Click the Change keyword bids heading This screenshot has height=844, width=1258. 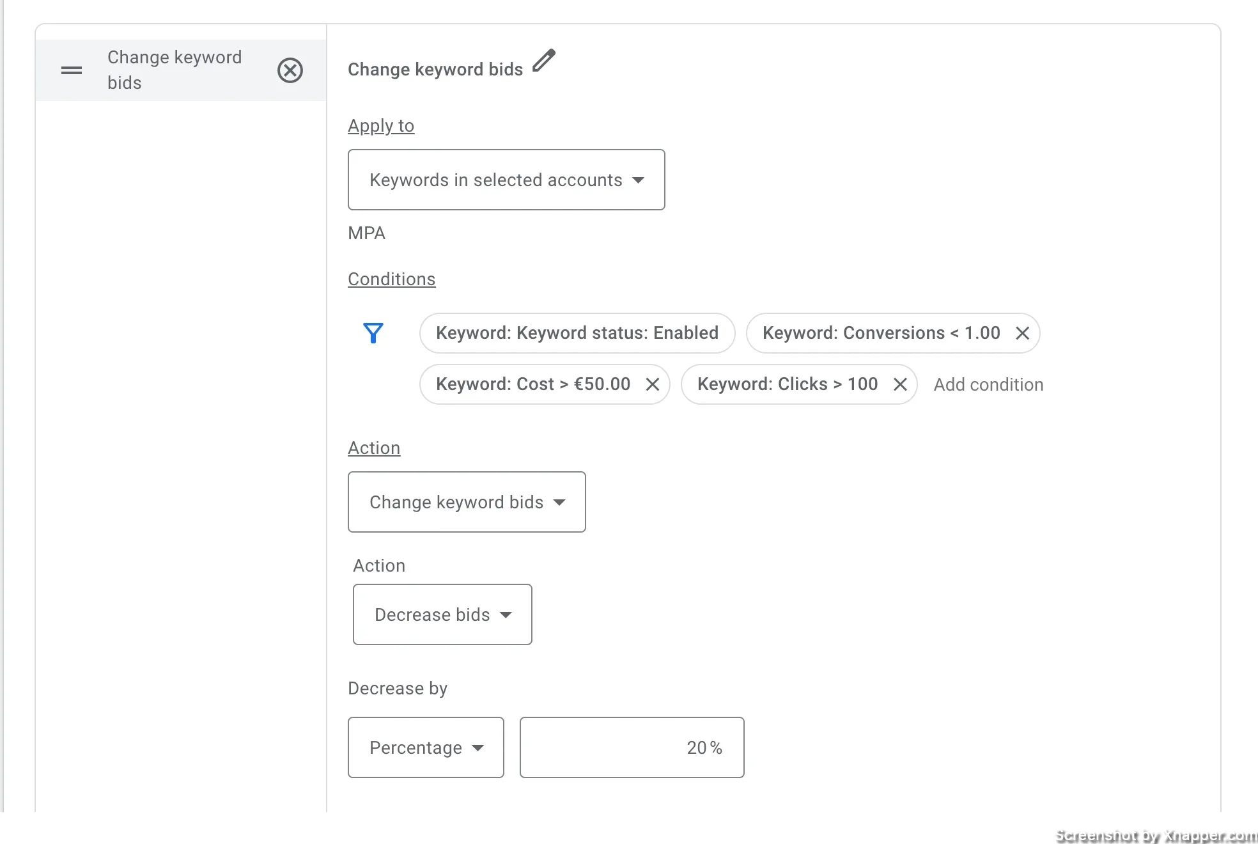pyautogui.click(x=435, y=70)
